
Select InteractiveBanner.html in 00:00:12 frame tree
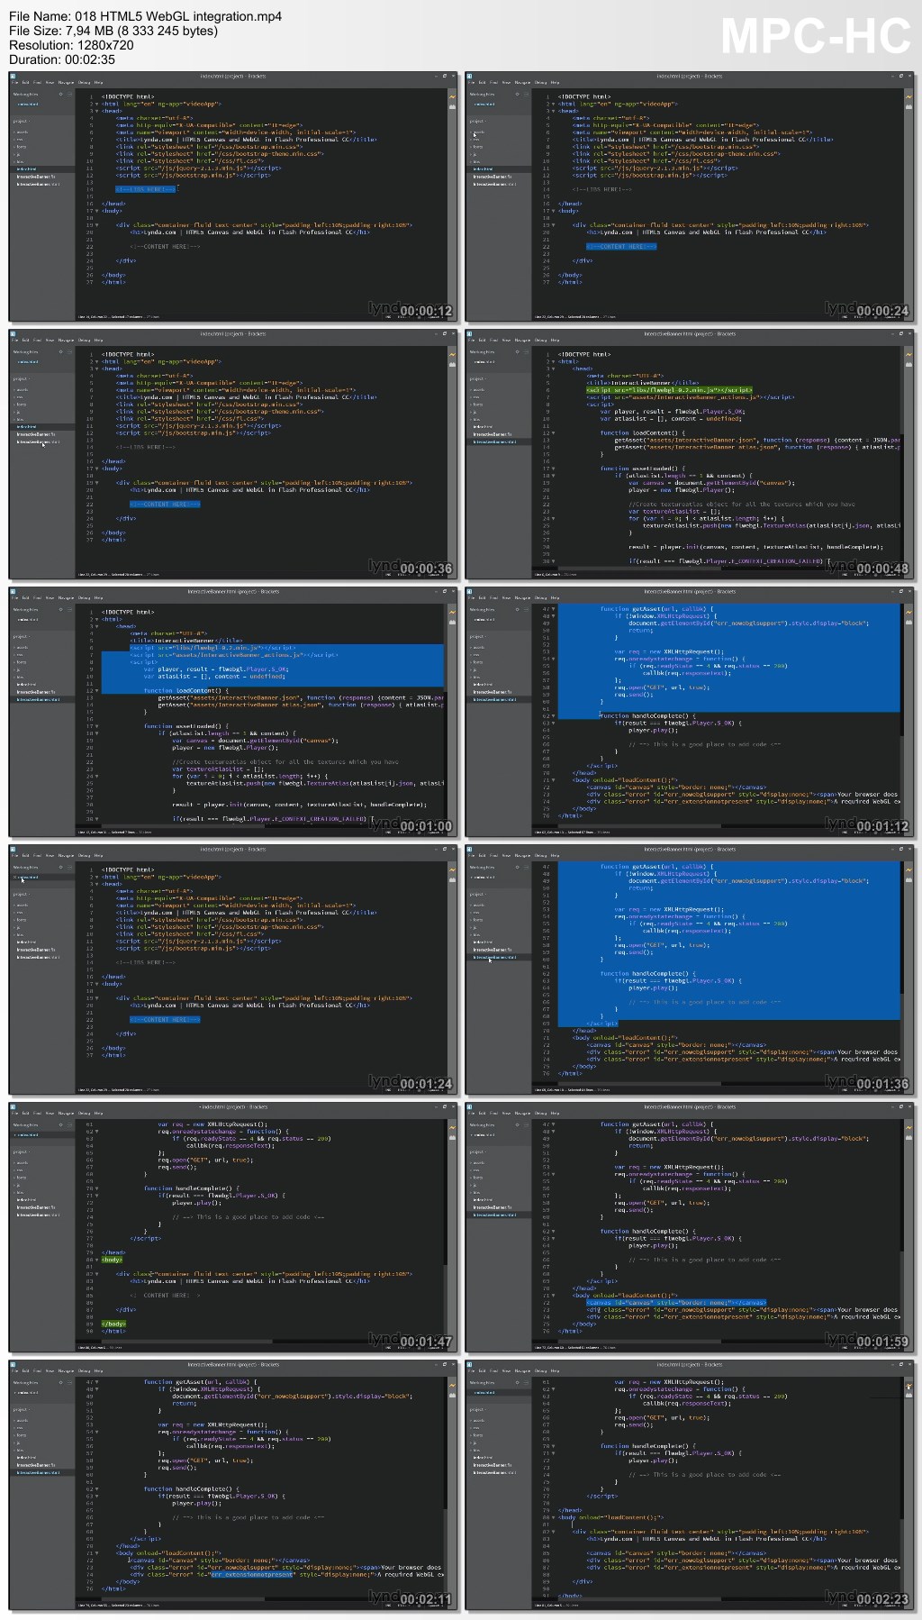click(x=38, y=184)
